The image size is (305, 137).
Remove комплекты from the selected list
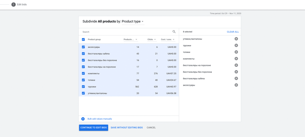click(x=236, y=59)
